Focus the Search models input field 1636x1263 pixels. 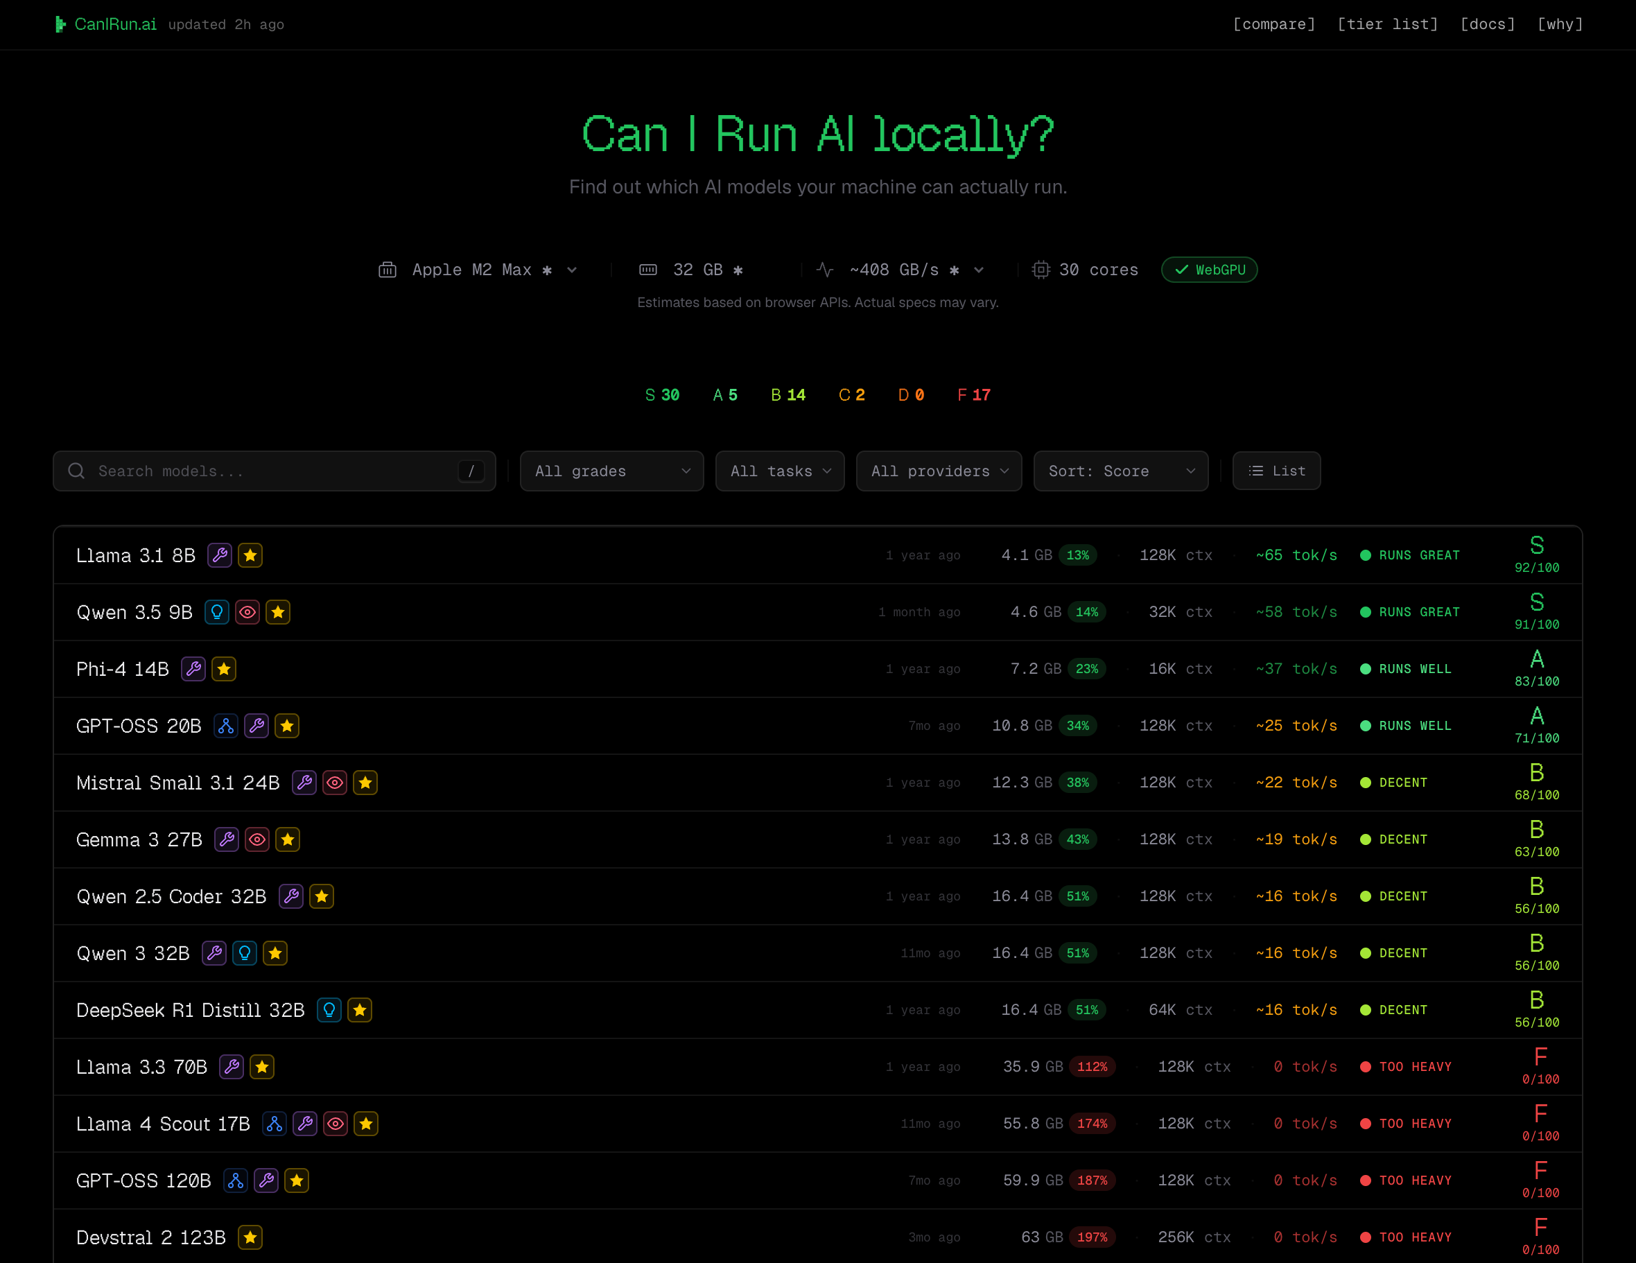[x=274, y=471]
